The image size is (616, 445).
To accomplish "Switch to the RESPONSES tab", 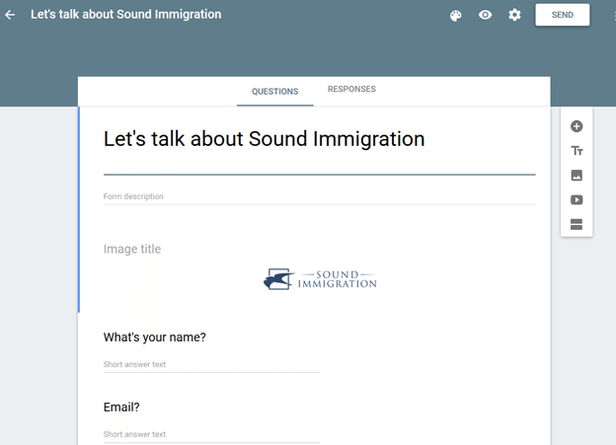I will 351,89.
